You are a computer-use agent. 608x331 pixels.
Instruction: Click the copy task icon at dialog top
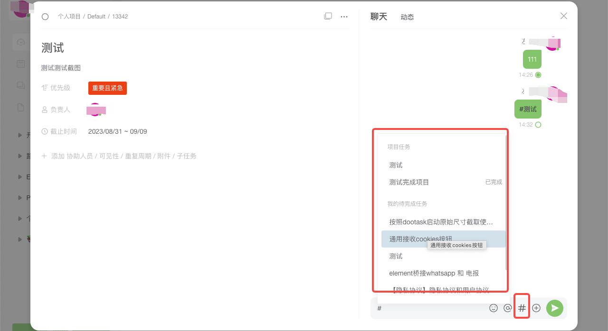point(328,16)
